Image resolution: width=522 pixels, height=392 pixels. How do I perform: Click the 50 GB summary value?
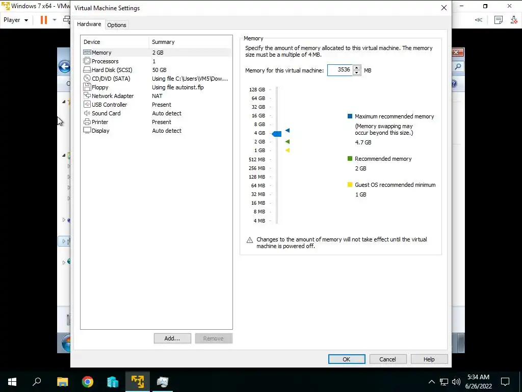pos(159,69)
